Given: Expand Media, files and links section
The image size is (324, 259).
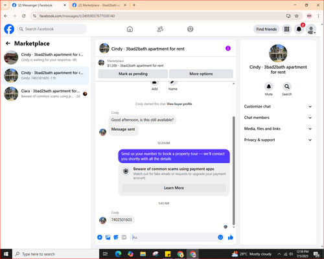Looking at the screenshot, I should pos(278,129).
